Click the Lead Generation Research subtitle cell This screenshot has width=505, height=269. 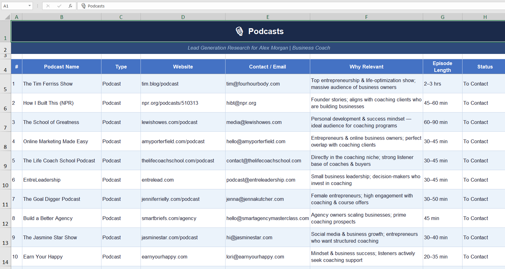coord(258,48)
